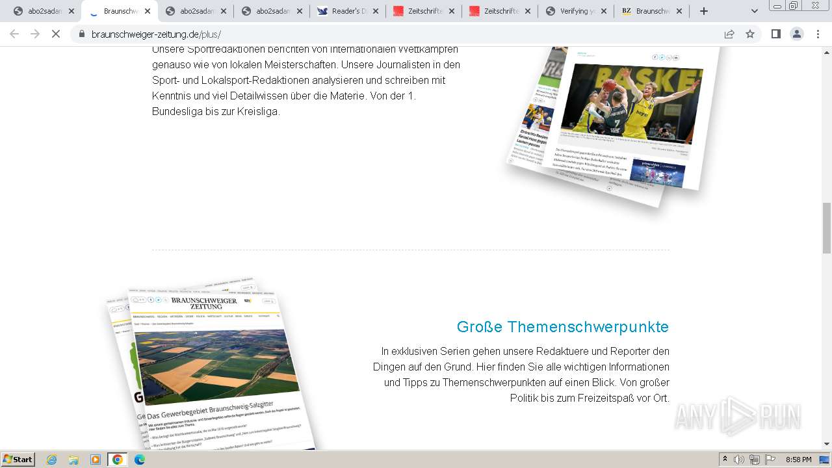832x468 pixels.
Task: Expand the tab search dropdown
Action: pos(754,11)
